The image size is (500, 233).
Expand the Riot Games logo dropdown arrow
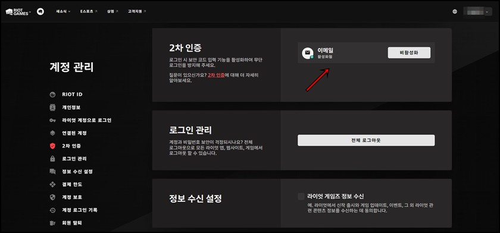tap(30, 12)
